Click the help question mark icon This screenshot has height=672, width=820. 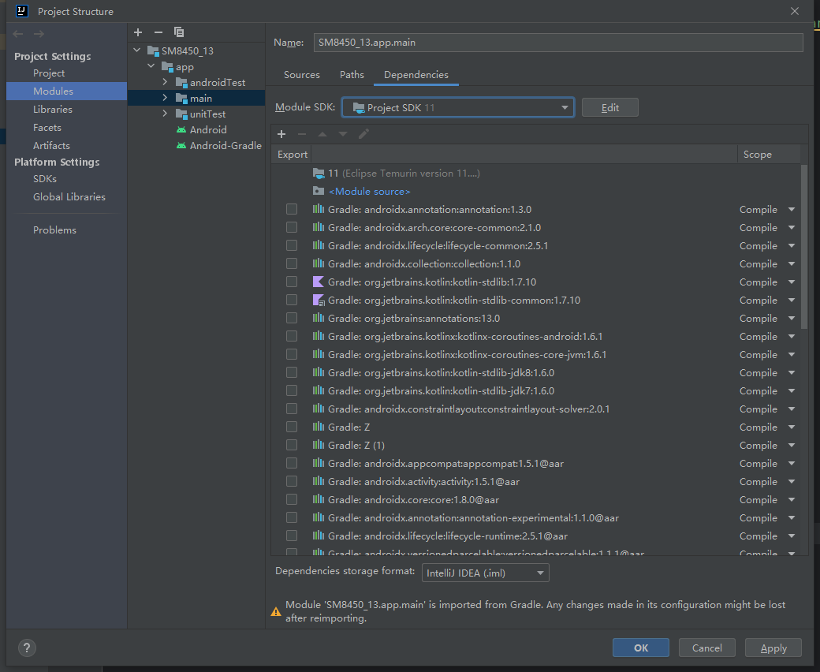tap(27, 648)
